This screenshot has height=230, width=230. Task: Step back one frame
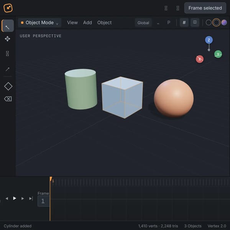pyautogui.click(x=7, y=199)
